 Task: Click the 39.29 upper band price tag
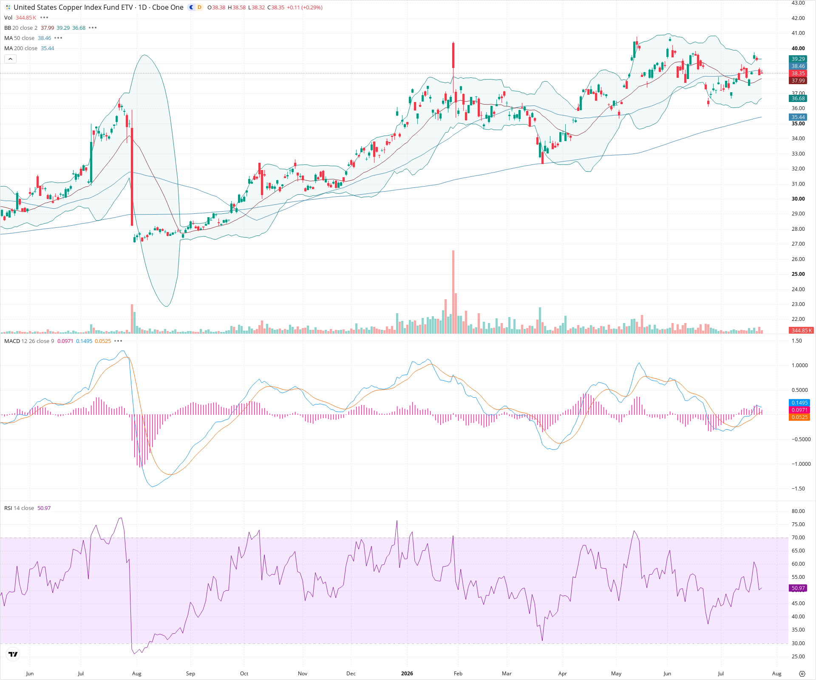coord(798,59)
